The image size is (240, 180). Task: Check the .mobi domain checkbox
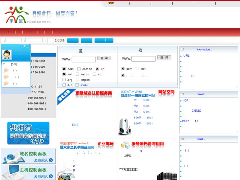[x=77, y=85]
